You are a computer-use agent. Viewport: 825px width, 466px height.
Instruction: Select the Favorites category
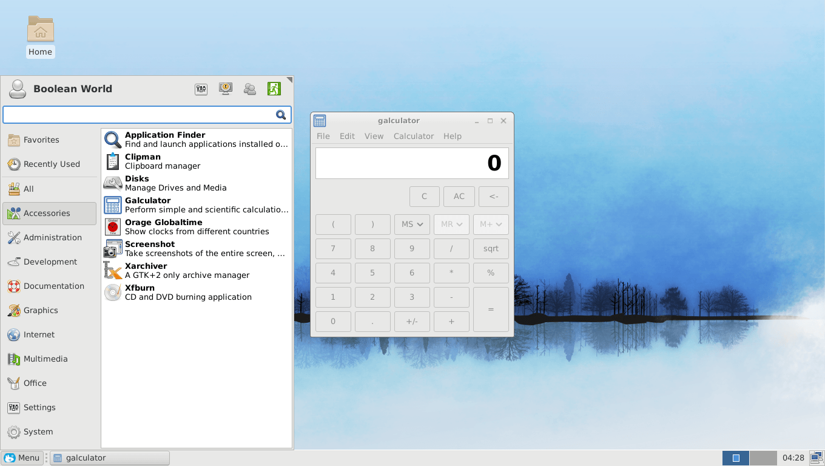[50, 140]
